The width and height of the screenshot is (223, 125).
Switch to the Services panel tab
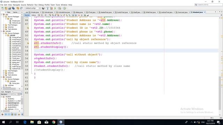pyautogui.click(x=15, y=12)
